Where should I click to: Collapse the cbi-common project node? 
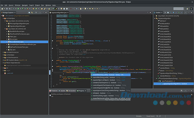[2, 16]
